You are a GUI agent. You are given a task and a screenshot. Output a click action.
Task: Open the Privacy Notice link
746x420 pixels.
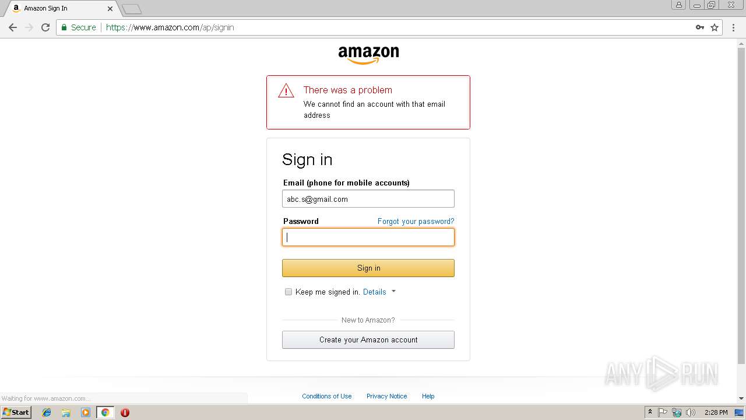coord(387,396)
